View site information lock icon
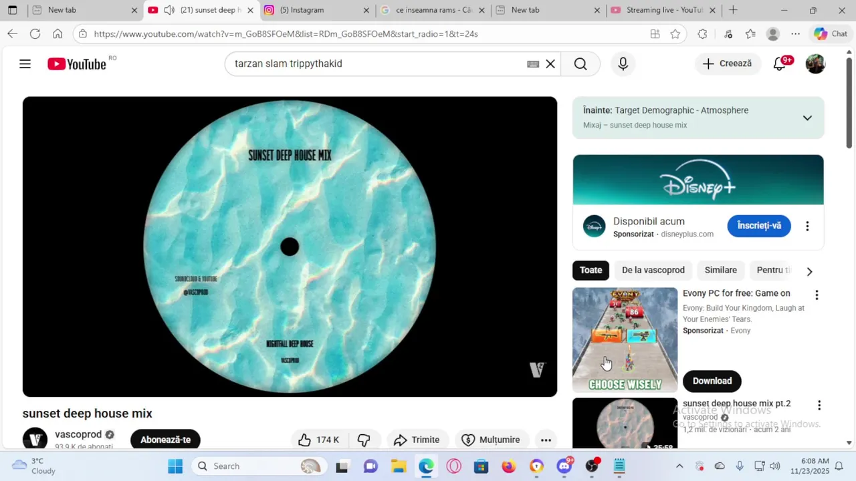The width and height of the screenshot is (856, 481). point(82,34)
